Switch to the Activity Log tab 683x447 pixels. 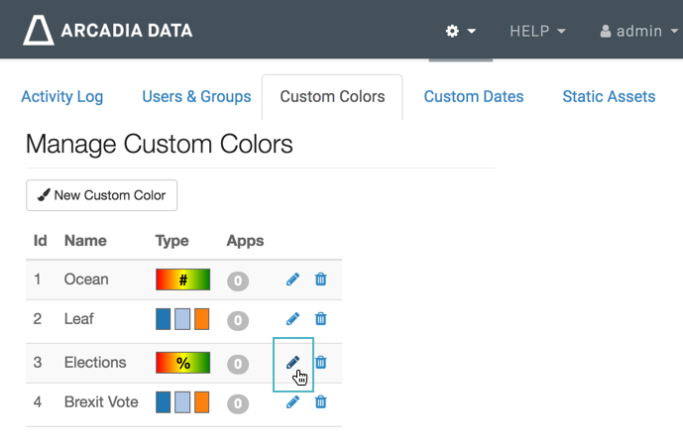point(61,97)
